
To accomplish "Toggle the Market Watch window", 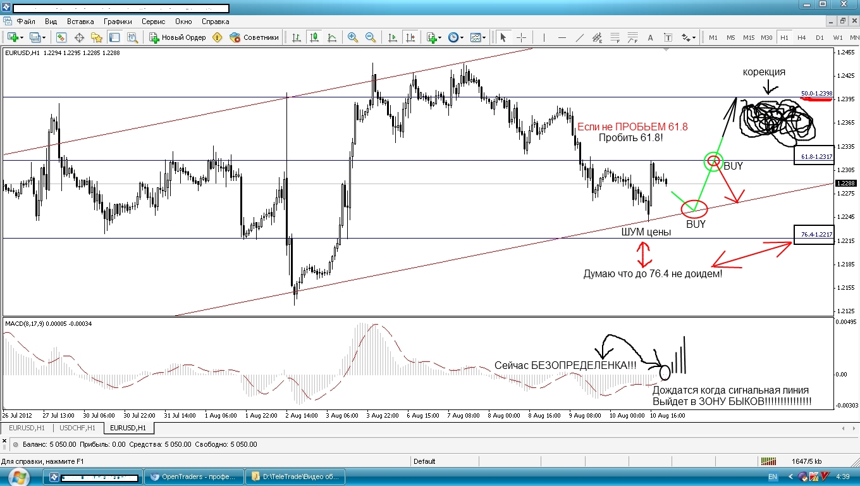I will tap(61, 37).
